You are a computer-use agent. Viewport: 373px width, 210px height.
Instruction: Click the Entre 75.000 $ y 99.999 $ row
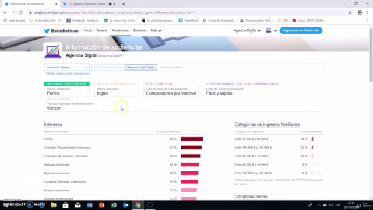[279, 139]
